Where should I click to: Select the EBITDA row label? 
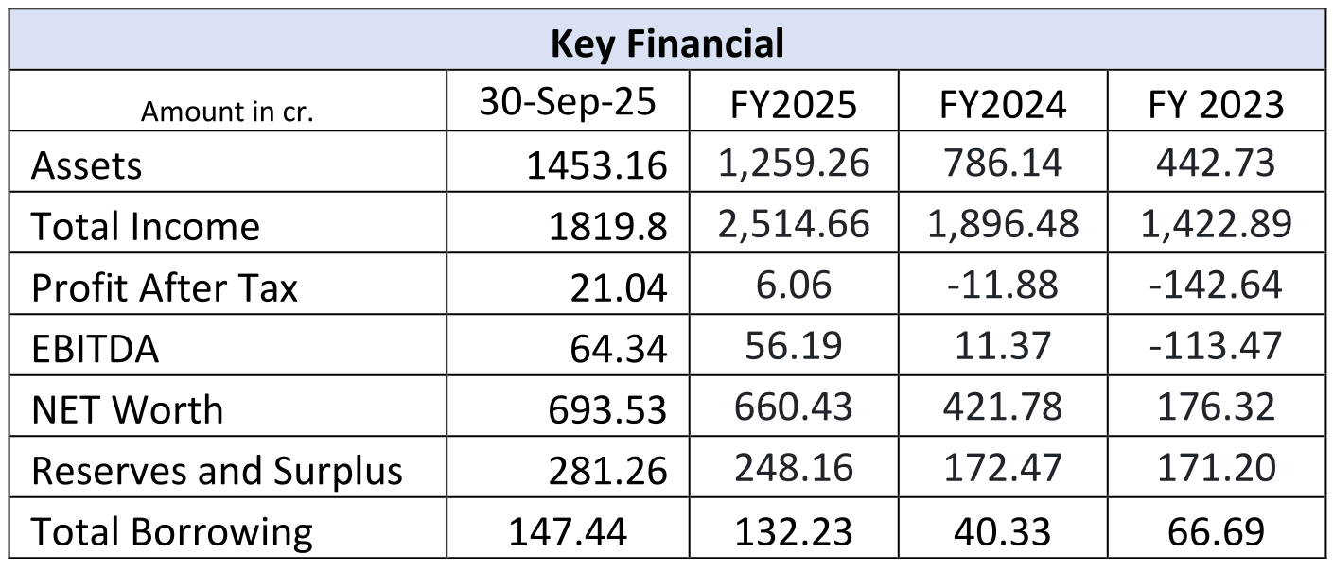(x=95, y=349)
